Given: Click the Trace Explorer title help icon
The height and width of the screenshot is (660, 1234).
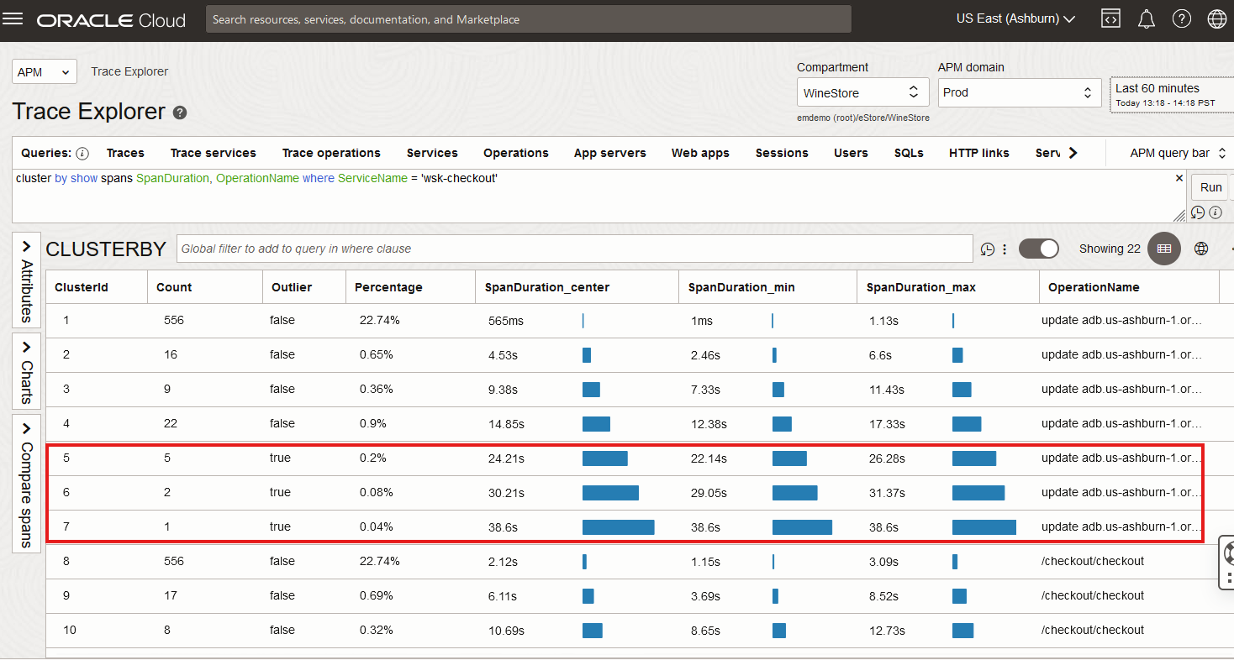Looking at the screenshot, I should pyautogui.click(x=180, y=113).
